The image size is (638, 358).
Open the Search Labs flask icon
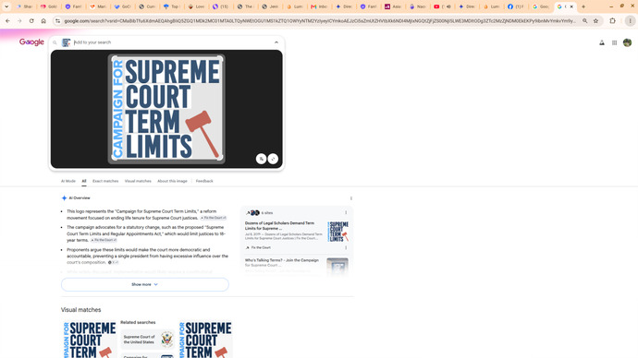tap(602, 42)
